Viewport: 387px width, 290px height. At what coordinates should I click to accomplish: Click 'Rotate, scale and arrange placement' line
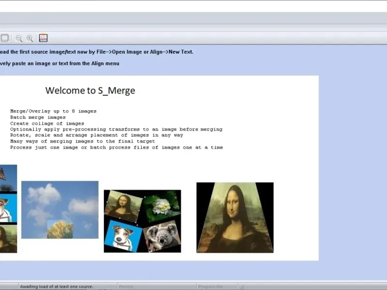pos(96,135)
